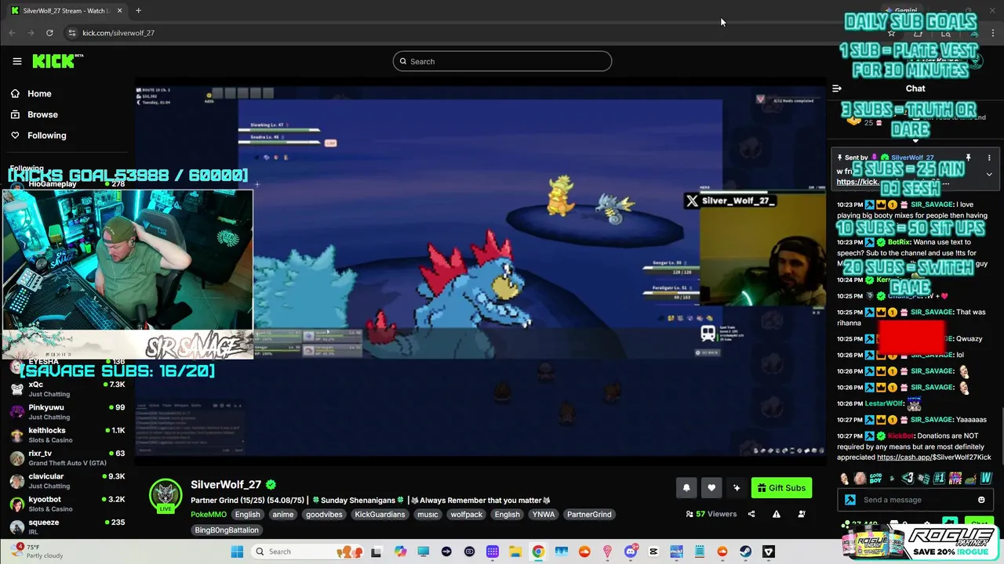
Task: Select the wolfpack tag
Action: click(x=466, y=515)
